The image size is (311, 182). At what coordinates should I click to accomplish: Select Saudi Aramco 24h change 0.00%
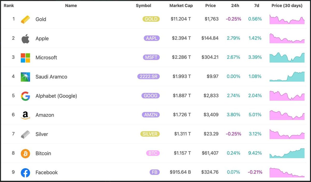[234, 76]
